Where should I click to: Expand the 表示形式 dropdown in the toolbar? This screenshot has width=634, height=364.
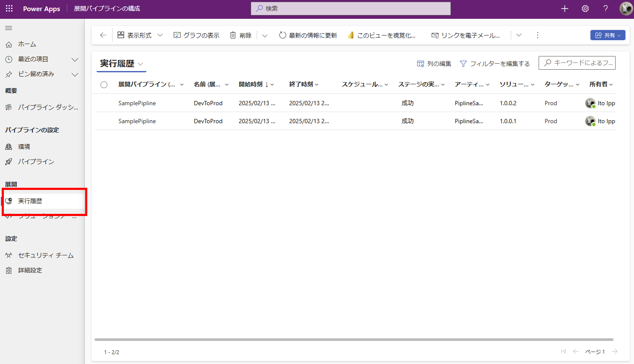pos(160,35)
